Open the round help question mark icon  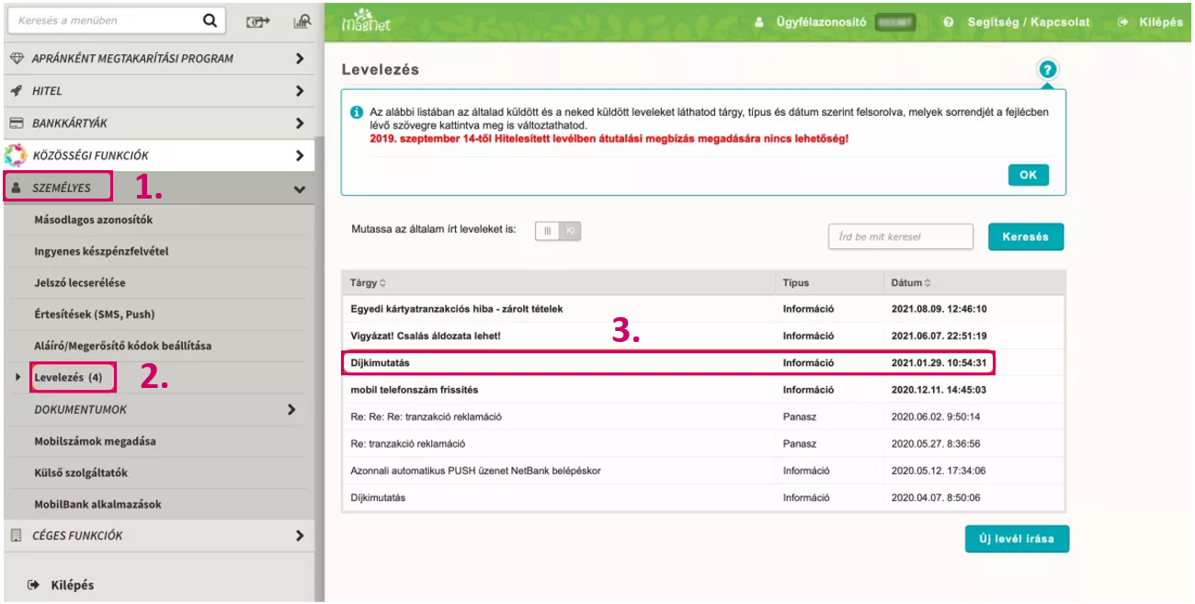pyautogui.click(x=1047, y=70)
